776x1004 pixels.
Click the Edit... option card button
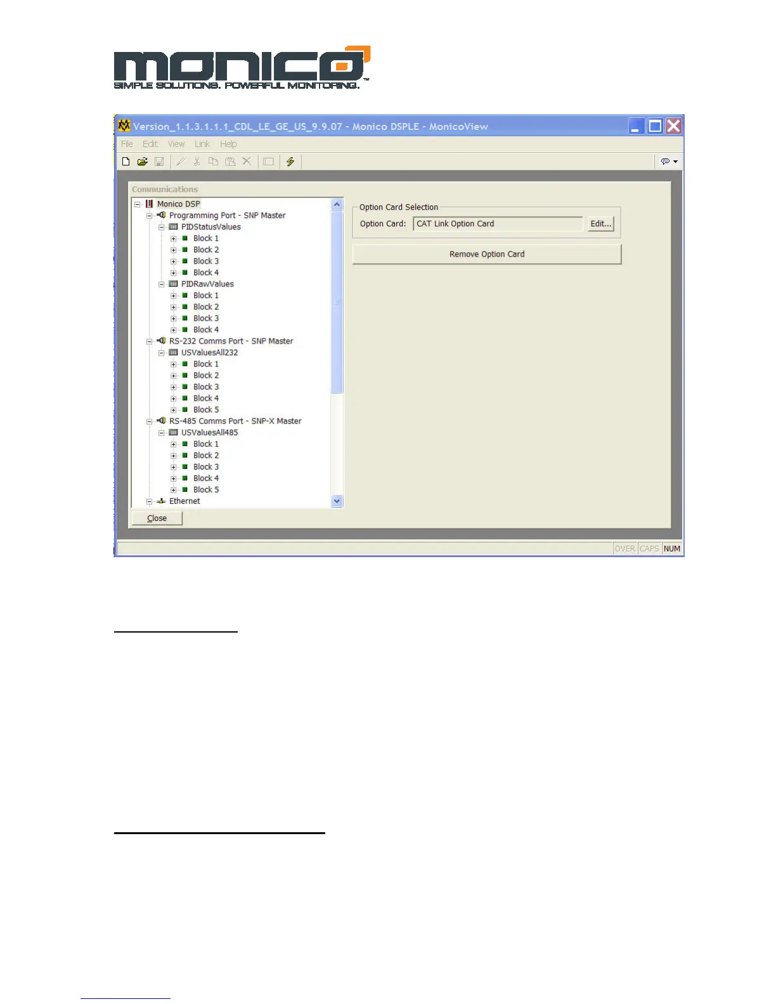(x=600, y=224)
